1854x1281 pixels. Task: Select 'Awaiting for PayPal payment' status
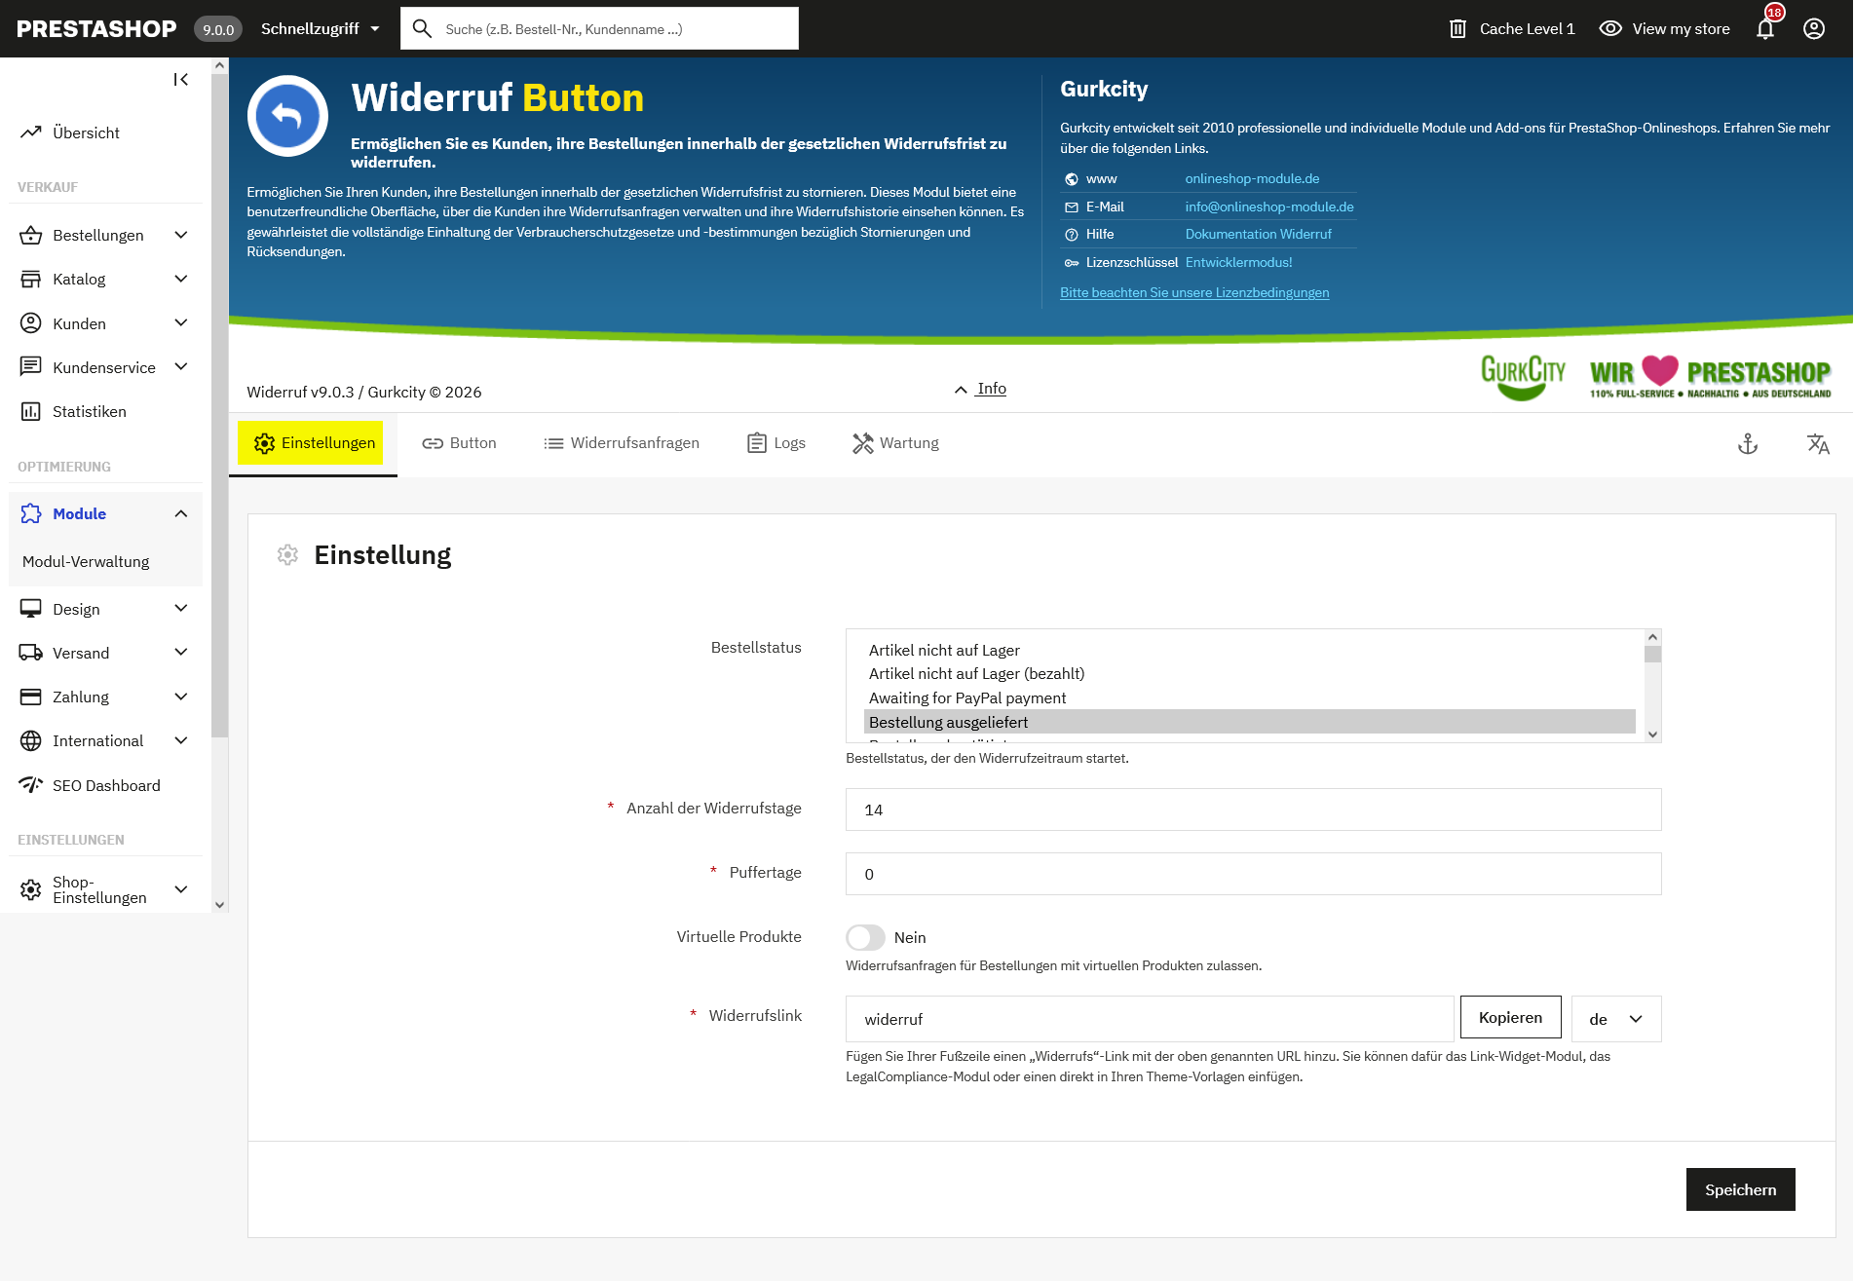point(1250,698)
